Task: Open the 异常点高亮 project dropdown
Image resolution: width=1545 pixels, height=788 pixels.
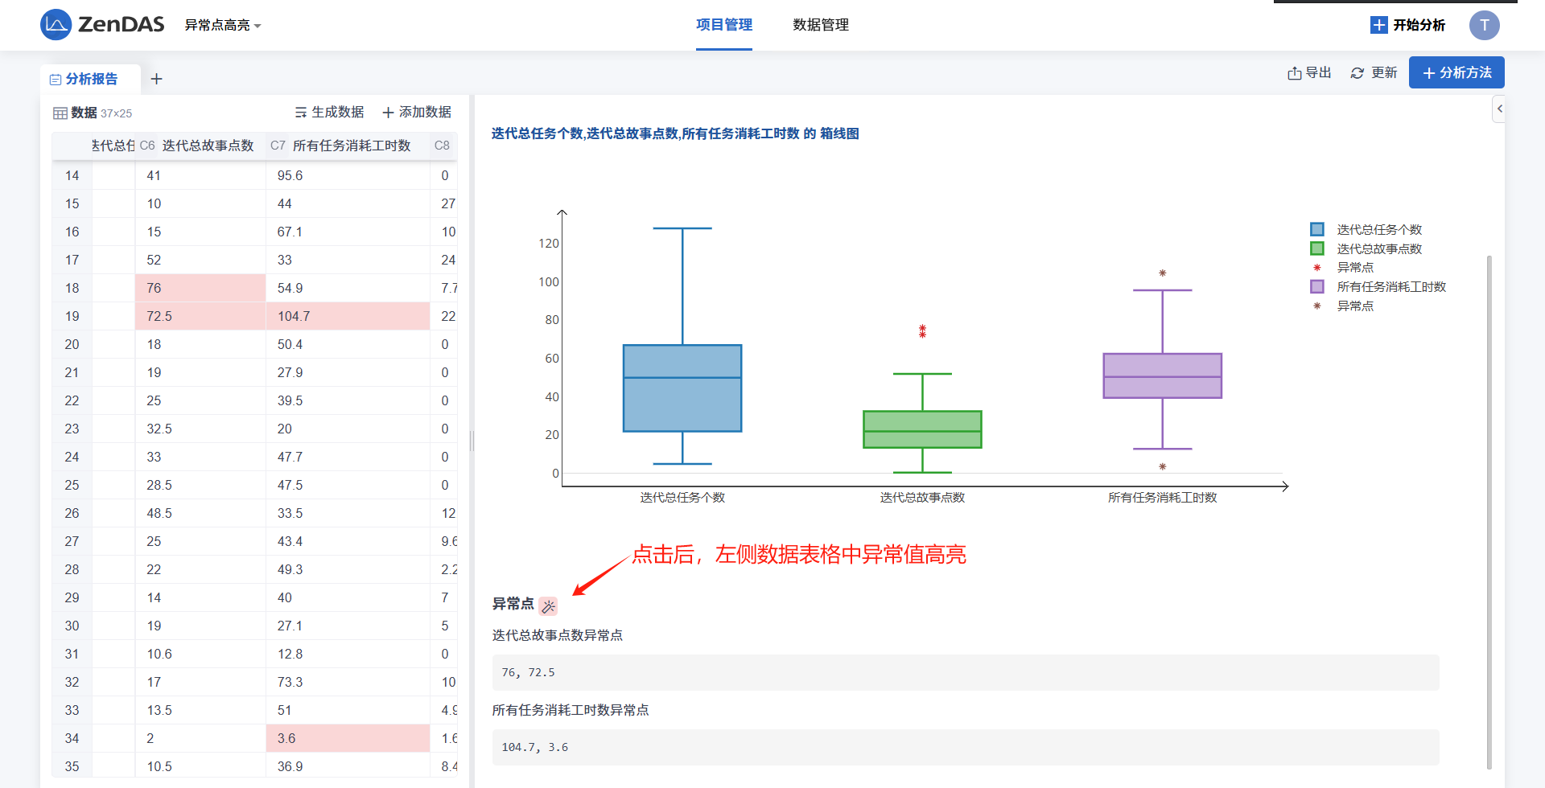Action: pyautogui.click(x=223, y=26)
